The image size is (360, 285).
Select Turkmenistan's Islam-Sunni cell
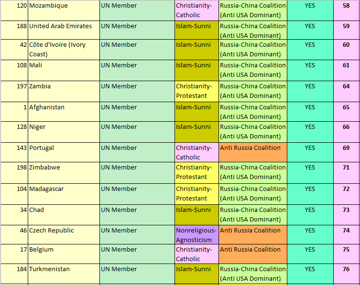click(x=196, y=274)
